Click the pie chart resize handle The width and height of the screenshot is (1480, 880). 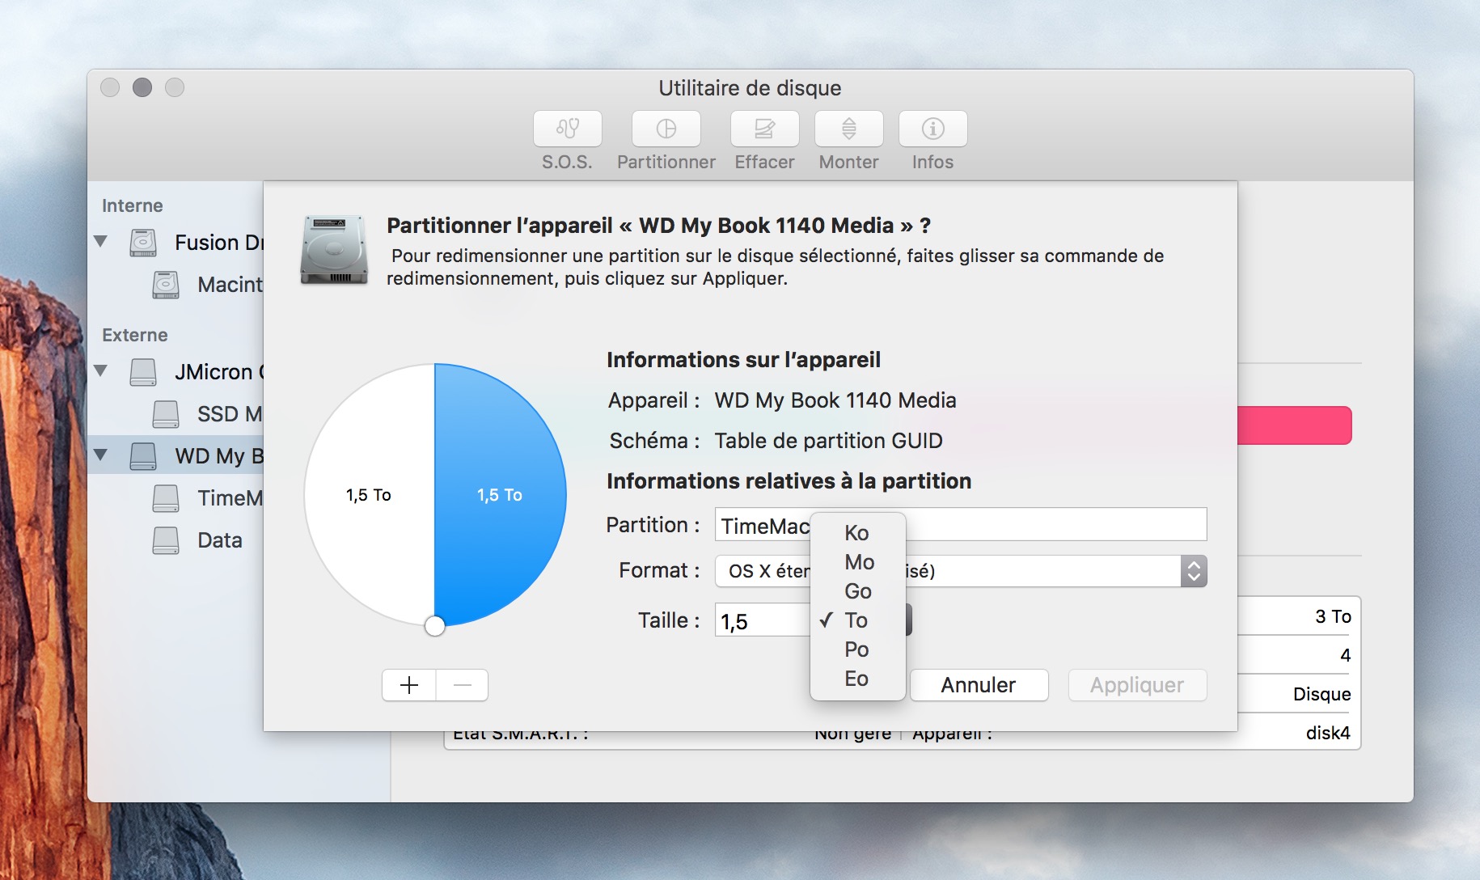point(434,626)
